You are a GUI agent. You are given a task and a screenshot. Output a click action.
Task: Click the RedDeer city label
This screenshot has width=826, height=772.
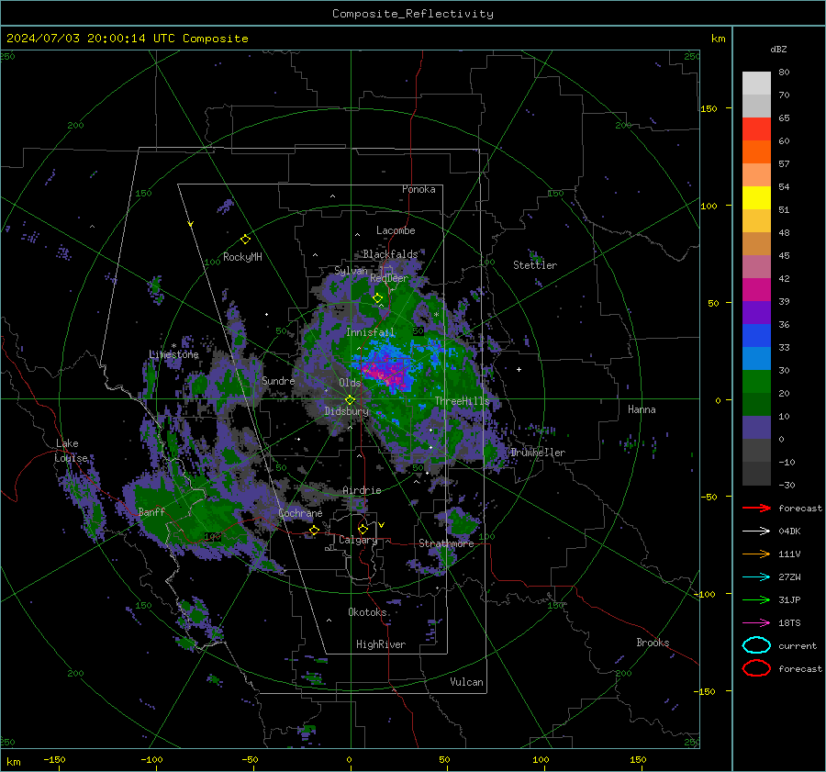coord(389,278)
